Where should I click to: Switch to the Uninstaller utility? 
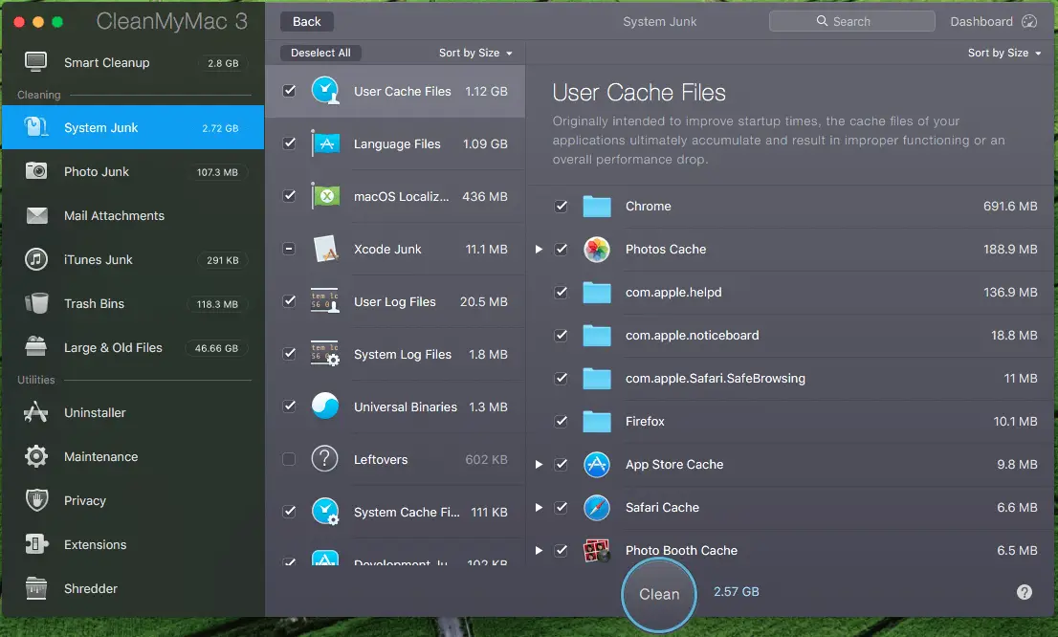pos(133,412)
